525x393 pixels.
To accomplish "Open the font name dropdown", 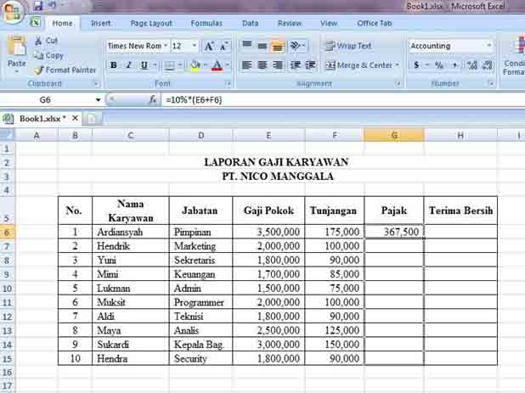I will 166,46.
